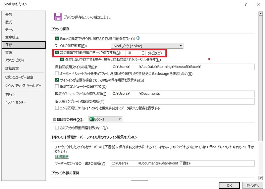Toggle show other save locations checkbox
The width and height of the screenshot is (265, 189).
point(57,80)
